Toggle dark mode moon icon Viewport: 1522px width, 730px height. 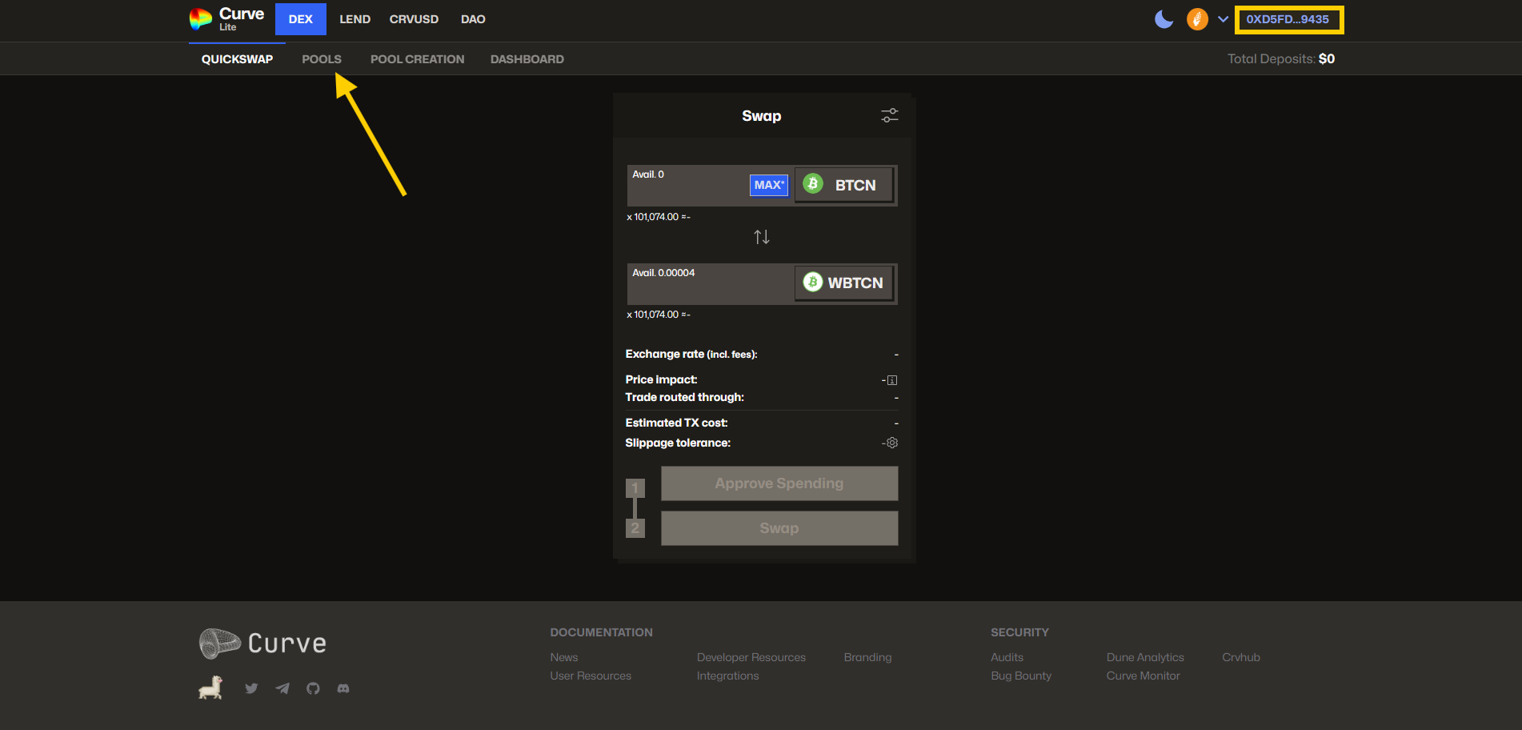click(x=1164, y=19)
